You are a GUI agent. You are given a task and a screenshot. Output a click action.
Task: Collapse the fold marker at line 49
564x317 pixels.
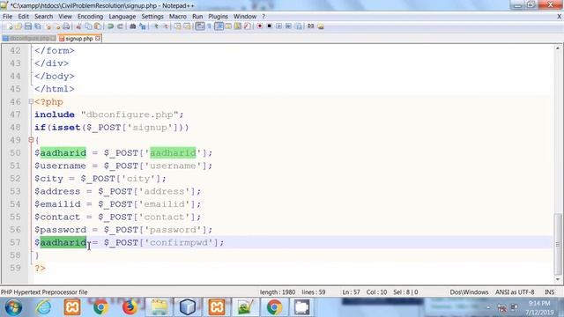31,140
